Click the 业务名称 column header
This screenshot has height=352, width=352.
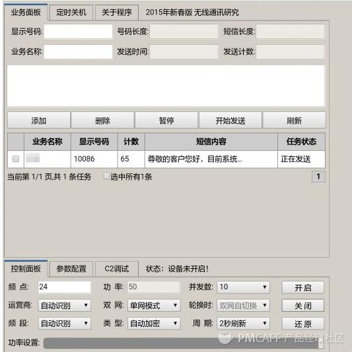pyautogui.click(x=48, y=142)
